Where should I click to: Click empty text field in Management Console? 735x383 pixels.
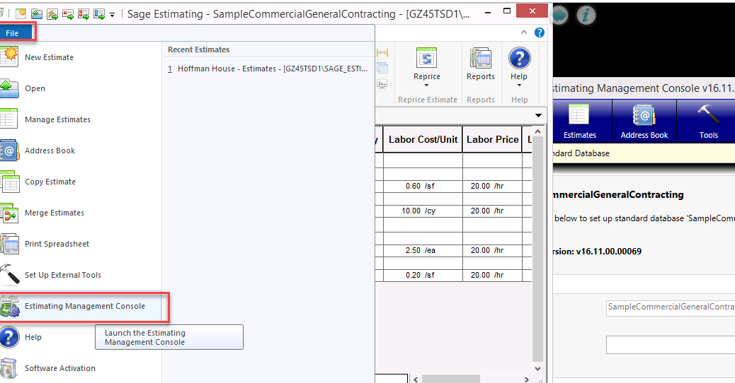pyautogui.click(x=671, y=345)
